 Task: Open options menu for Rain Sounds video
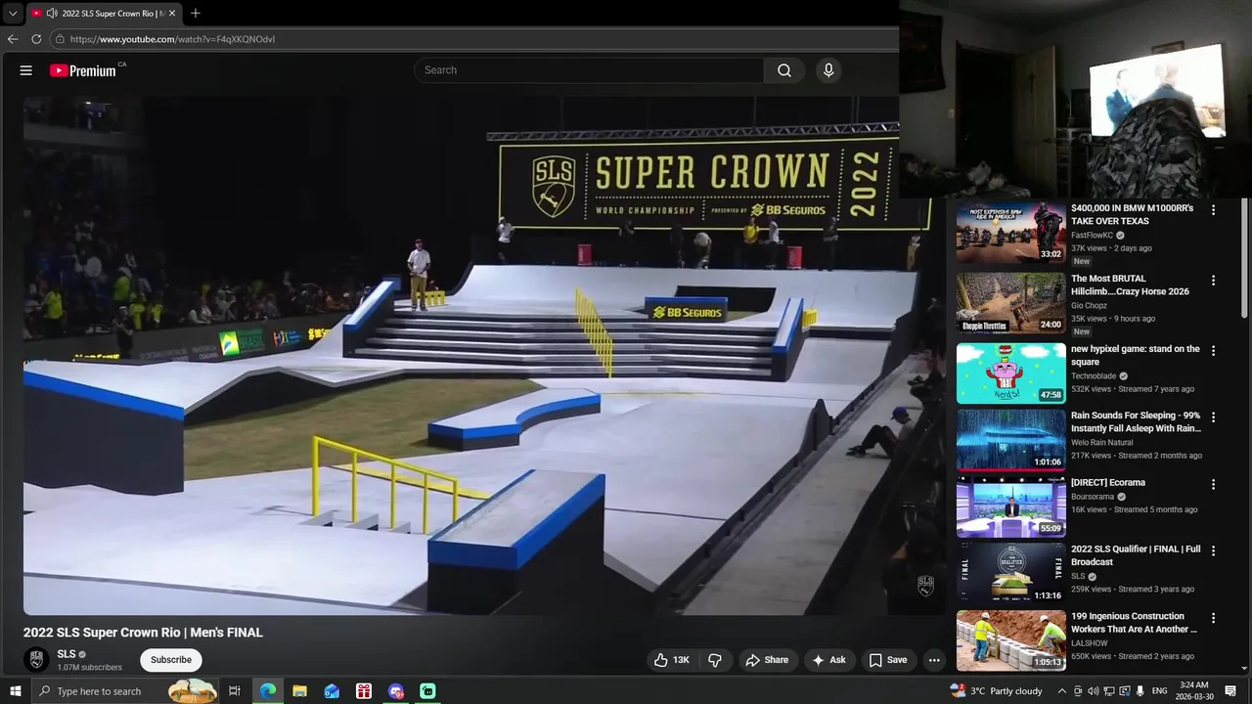(x=1214, y=418)
